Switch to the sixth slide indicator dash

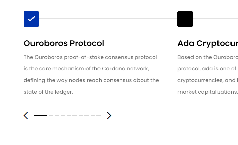click(x=75, y=115)
